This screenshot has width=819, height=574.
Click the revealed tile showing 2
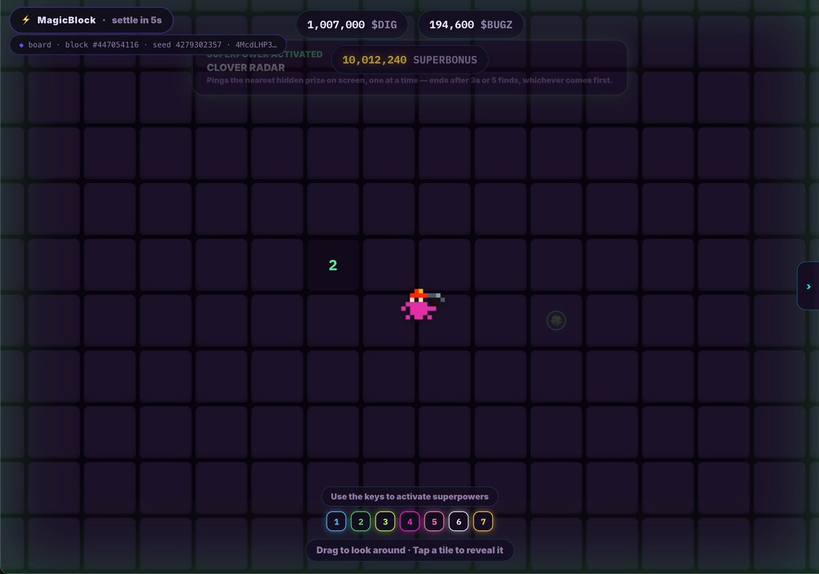point(333,265)
